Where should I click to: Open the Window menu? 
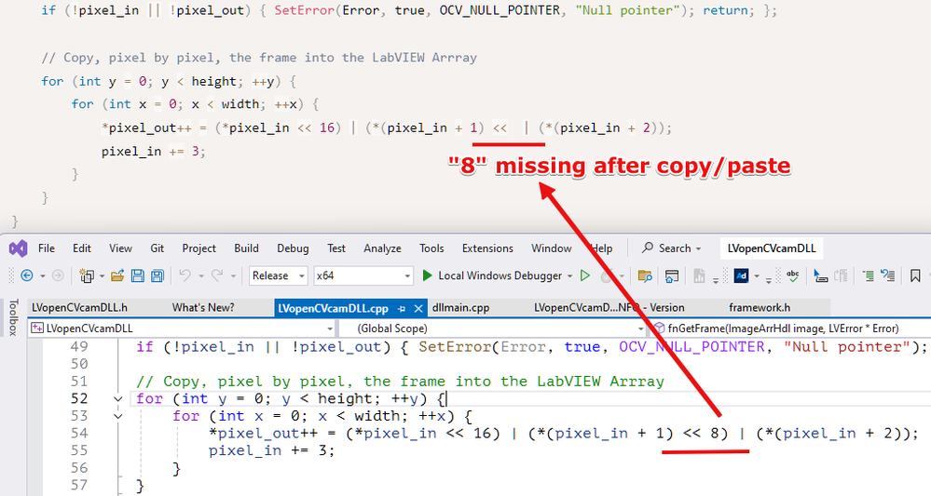(x=552, y=248)
